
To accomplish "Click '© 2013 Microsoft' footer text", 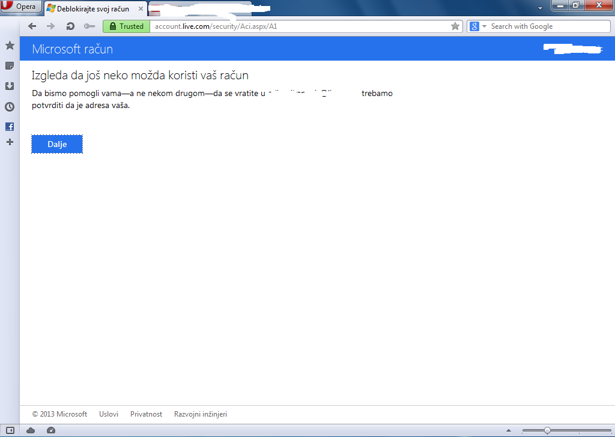I will point(59,414).
